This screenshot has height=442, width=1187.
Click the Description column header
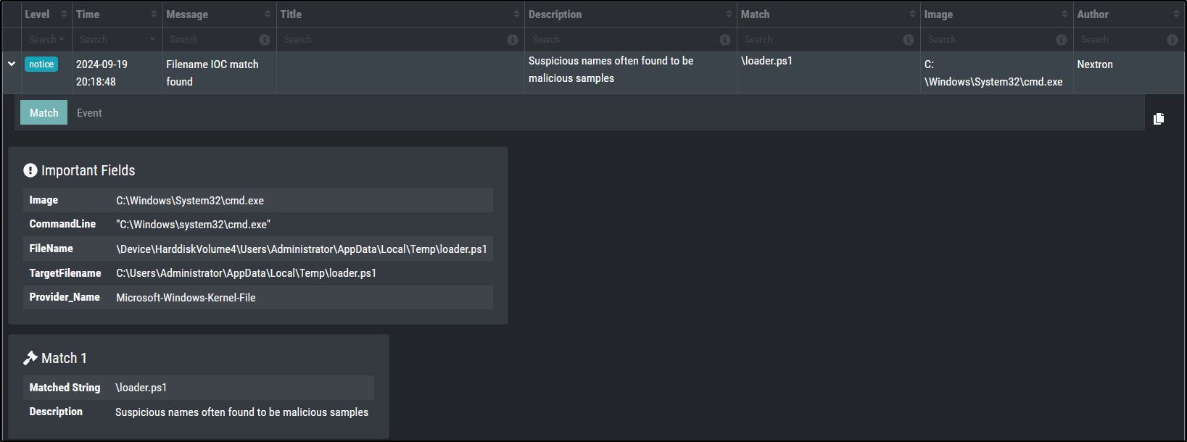coord(555,14)
